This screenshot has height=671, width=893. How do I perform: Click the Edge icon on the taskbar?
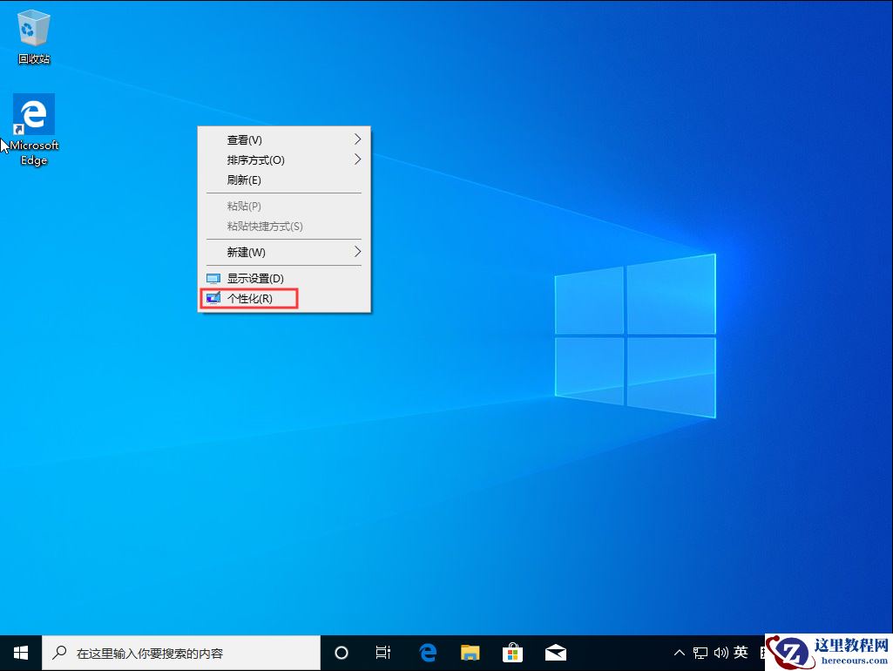click(426, 652)
